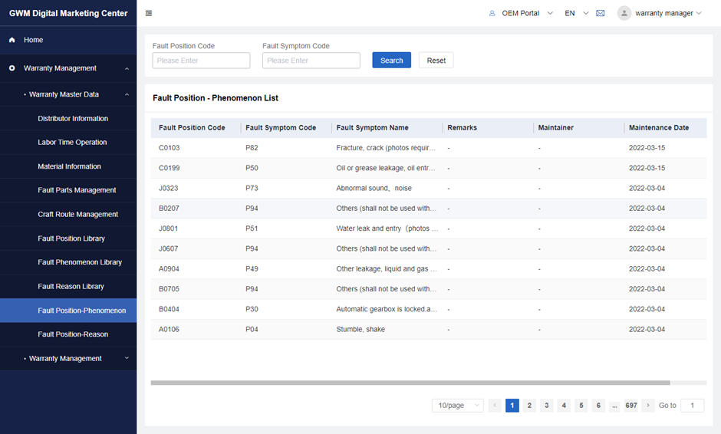This screenshot has width=721, height=434.
Task: Select the J0607 table cell
Action: [168, 248]
